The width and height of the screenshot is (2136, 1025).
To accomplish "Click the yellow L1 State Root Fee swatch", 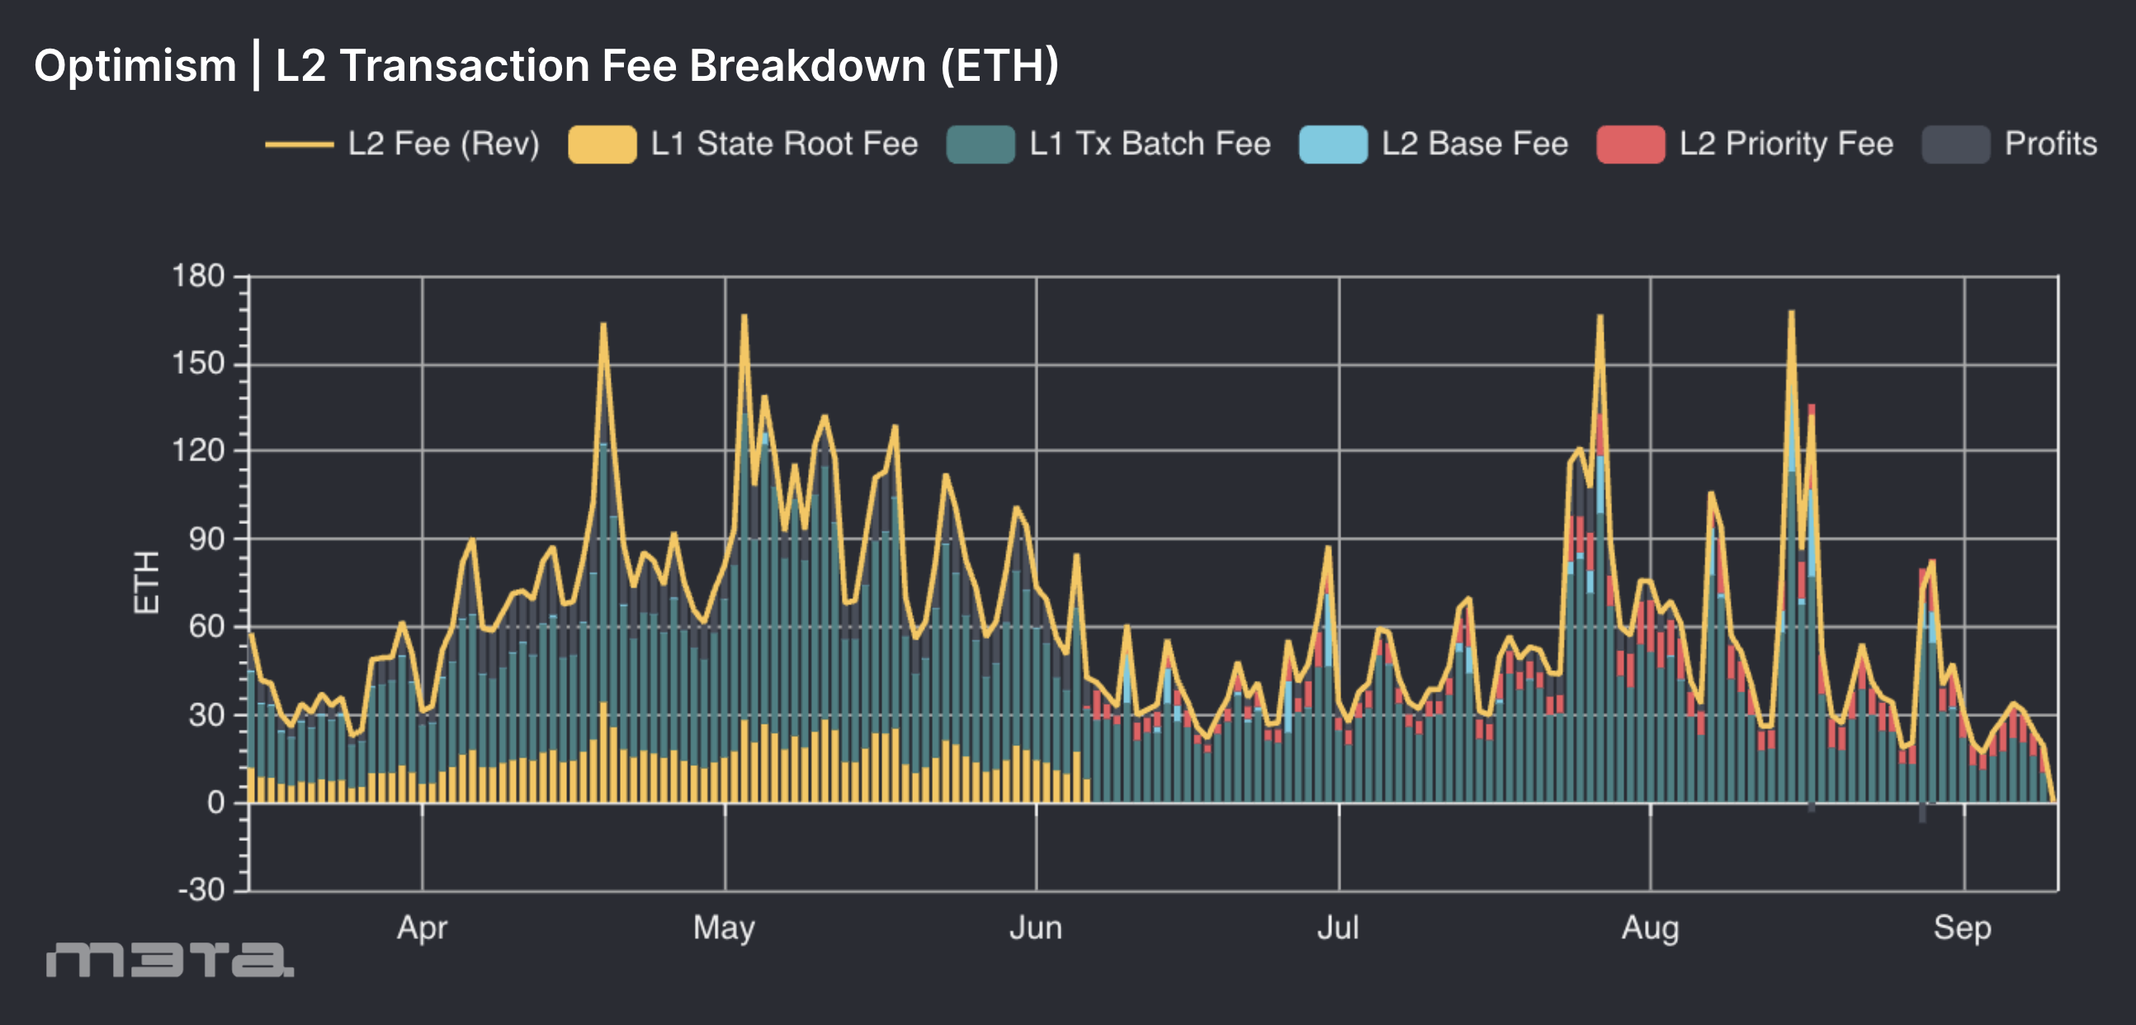I will point(602,144).
